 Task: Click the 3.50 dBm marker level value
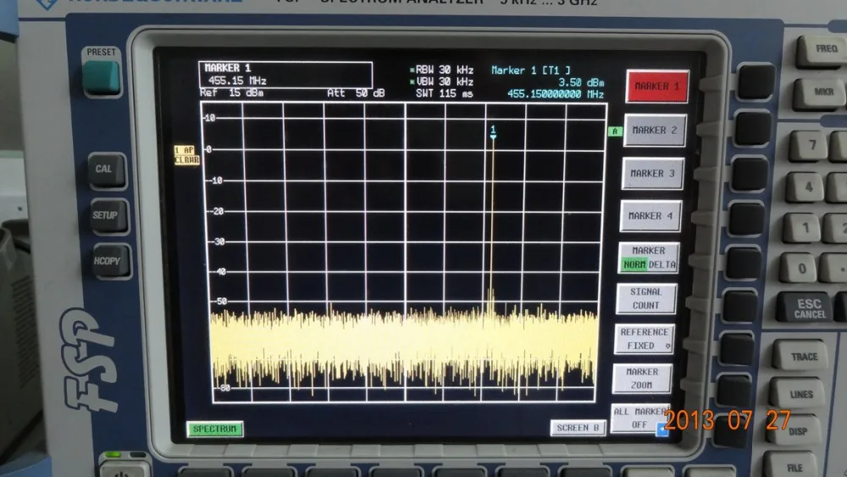(581, 82)
